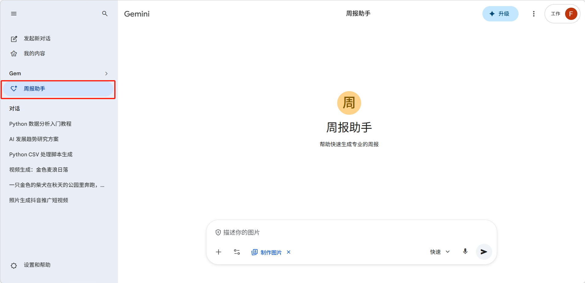Open the tools settings slider icon
The image size is (585, 283).
click(x=237, y=252)
